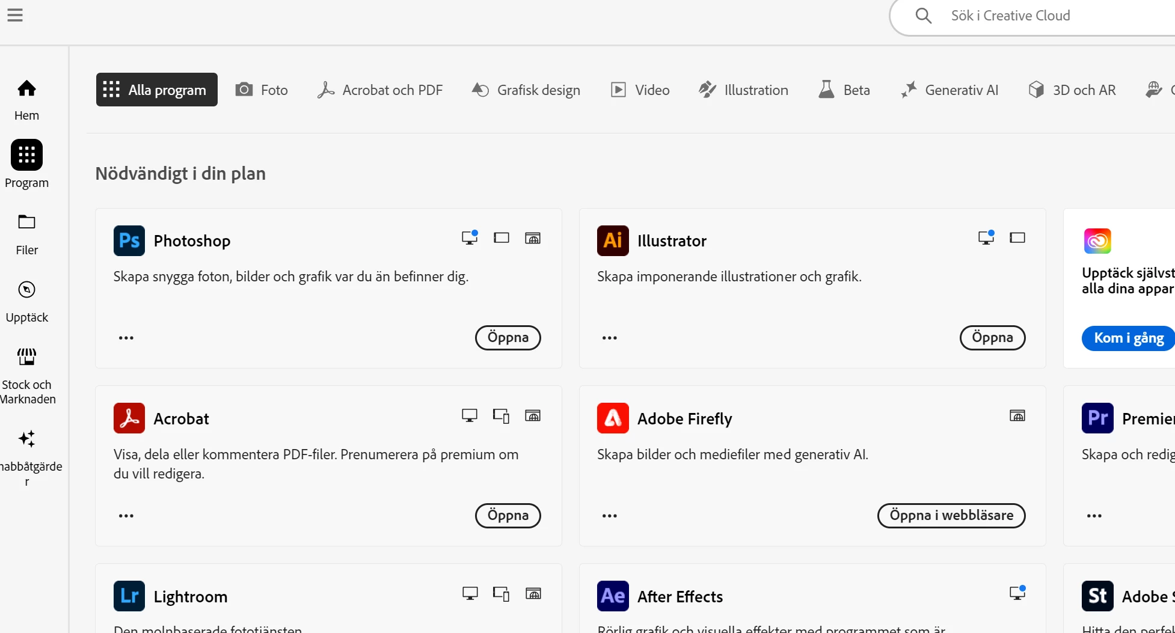Click Illustrator tablet platform icon

(x=1017, y=238)
